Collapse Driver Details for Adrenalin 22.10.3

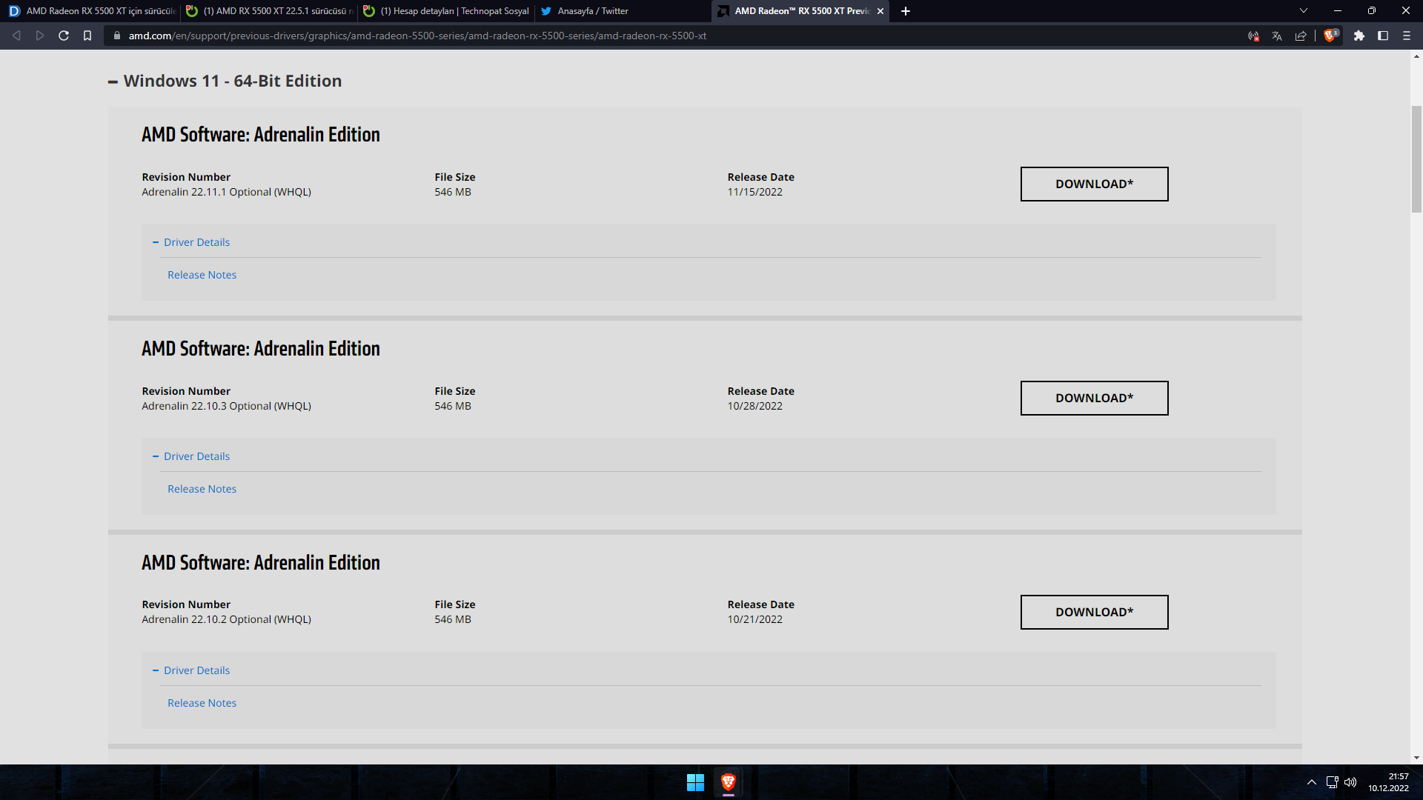tap(196, 456)
